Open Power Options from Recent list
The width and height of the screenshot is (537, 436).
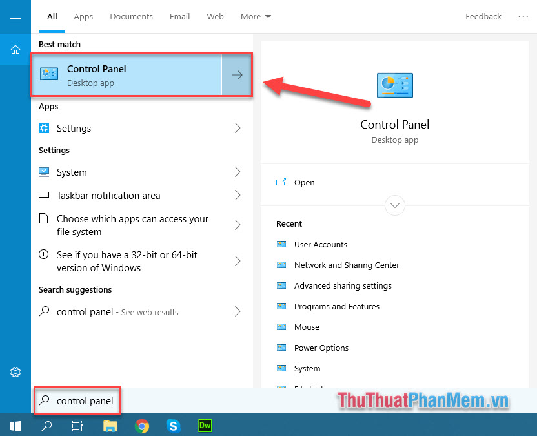pos(321,348)
